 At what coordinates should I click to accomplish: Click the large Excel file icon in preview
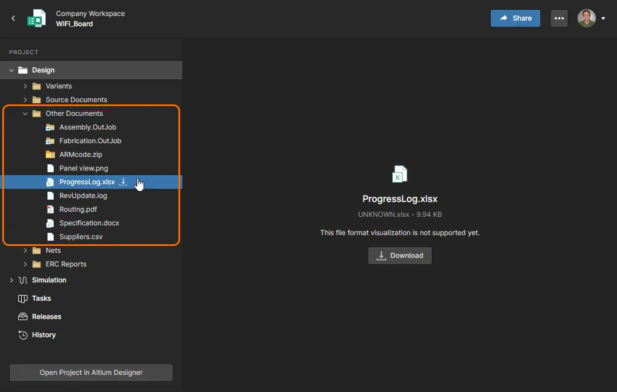pyautogui.click(x=400, y=174)
